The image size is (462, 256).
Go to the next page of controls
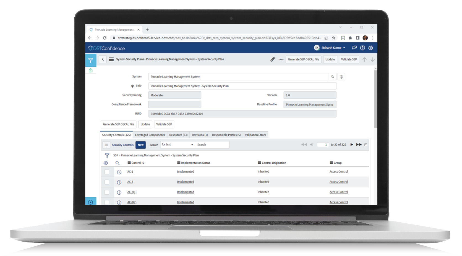tap(352, 145)
